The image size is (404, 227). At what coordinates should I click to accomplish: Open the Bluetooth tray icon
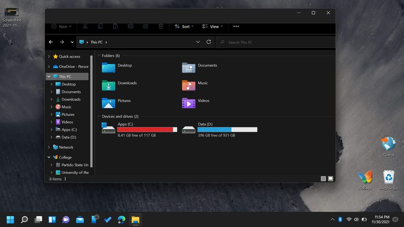[x=340, y=220]
